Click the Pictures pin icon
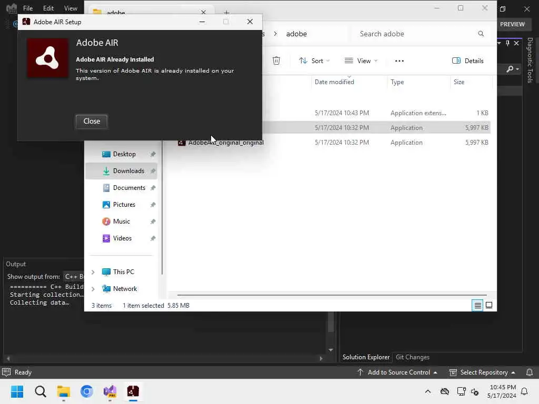The image size is (539, 404). [153, 205]
